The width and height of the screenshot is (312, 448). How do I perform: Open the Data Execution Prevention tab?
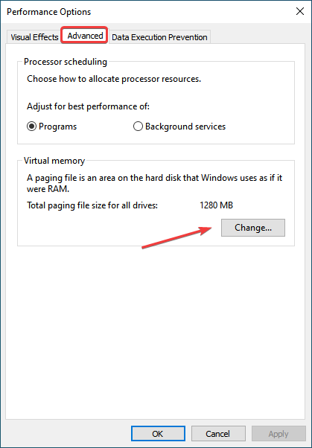[x=159, y=37]
